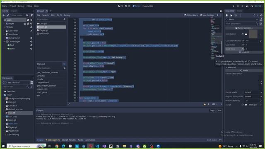Image resolution: width=265 pixels, height=149 pixels.
Task: Click the open-scene icon beside Player node
Action: (x=25, y=24)
